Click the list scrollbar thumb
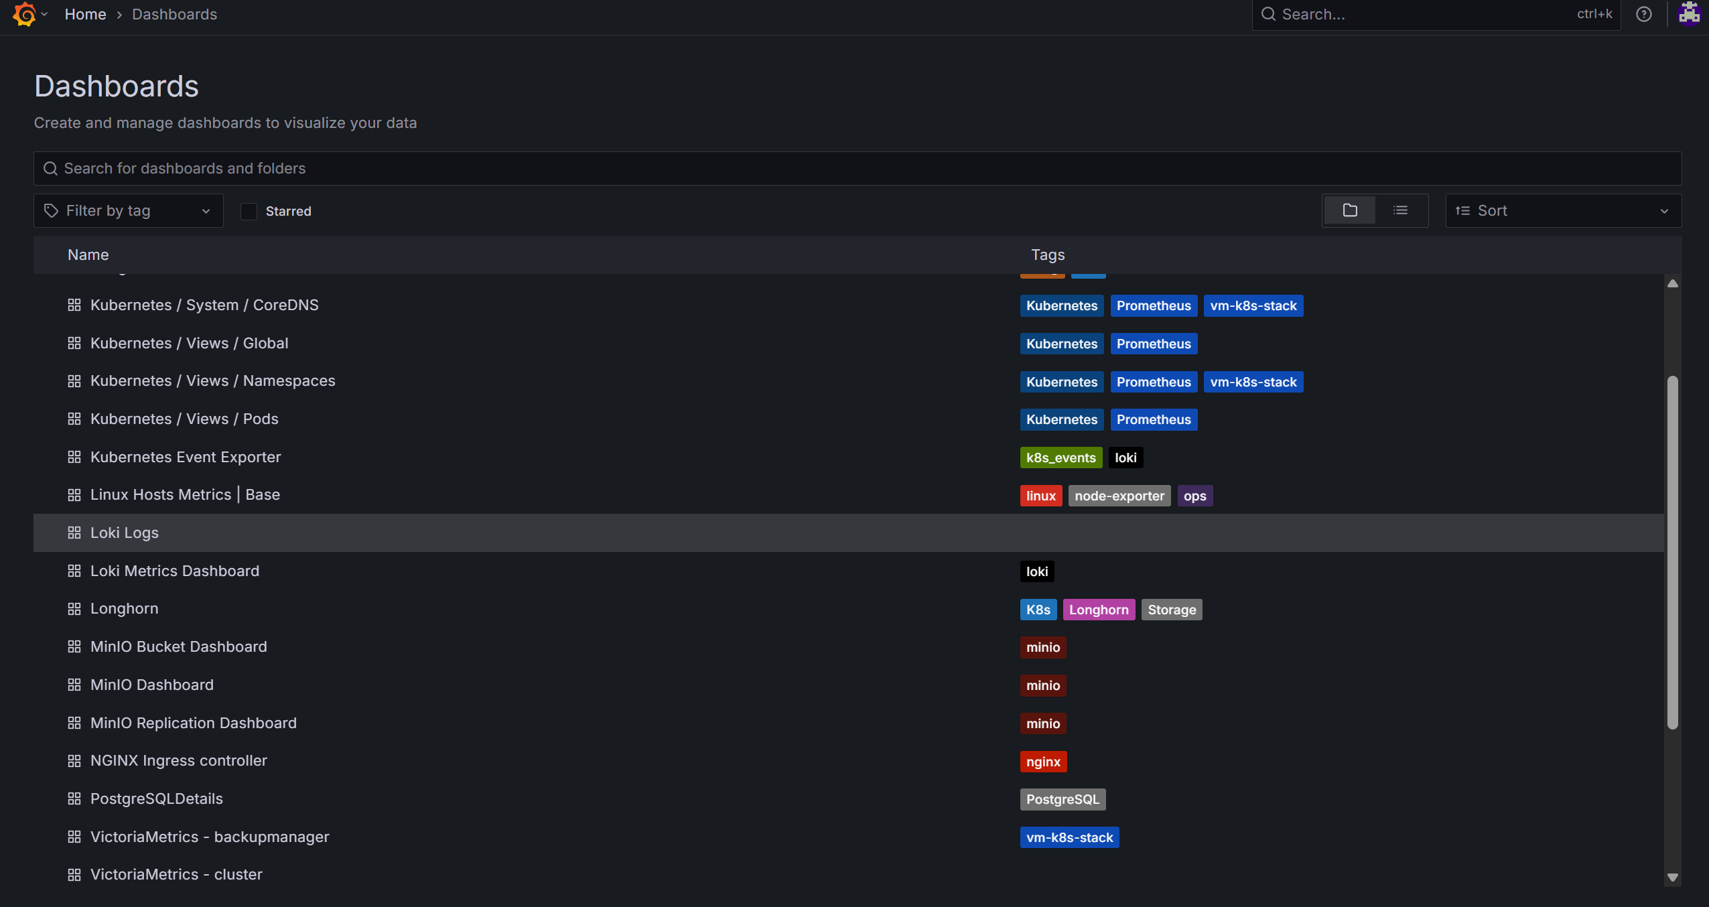The image size is (1709, 907). pyautogui.click(x=1672, y=553)
